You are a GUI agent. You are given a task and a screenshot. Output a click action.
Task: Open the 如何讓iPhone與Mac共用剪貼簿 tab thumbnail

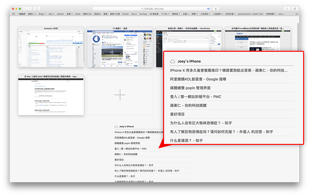[258, 39]
